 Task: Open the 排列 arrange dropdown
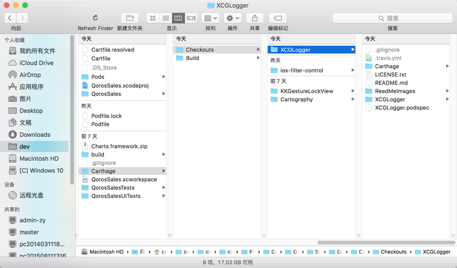click(x=210, y=18)
